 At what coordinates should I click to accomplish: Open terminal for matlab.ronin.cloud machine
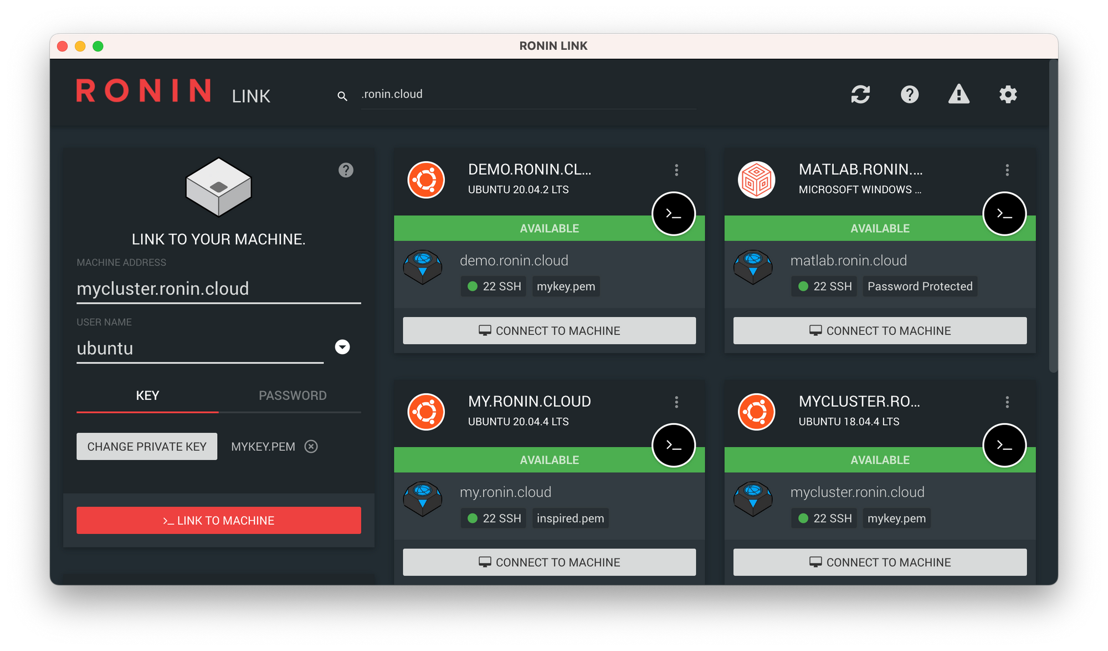1005,214
